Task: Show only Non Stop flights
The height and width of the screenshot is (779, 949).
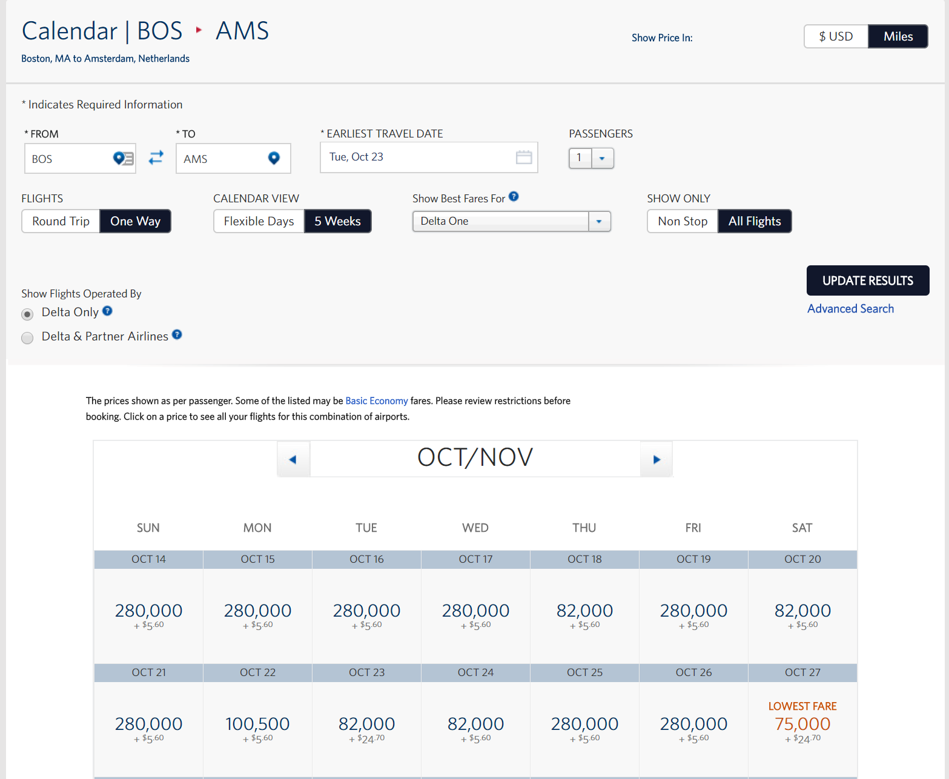Action: [x=683, y=221]
